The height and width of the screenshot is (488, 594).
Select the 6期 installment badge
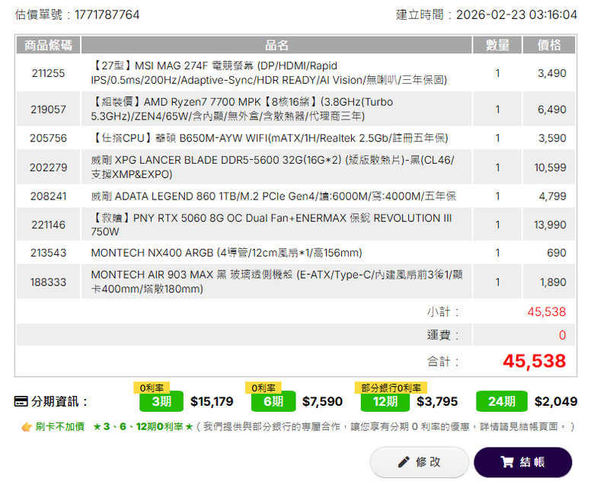pos(273,401)
